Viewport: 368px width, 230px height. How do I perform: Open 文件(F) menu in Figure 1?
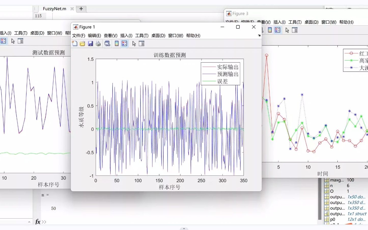coord(78,36)
